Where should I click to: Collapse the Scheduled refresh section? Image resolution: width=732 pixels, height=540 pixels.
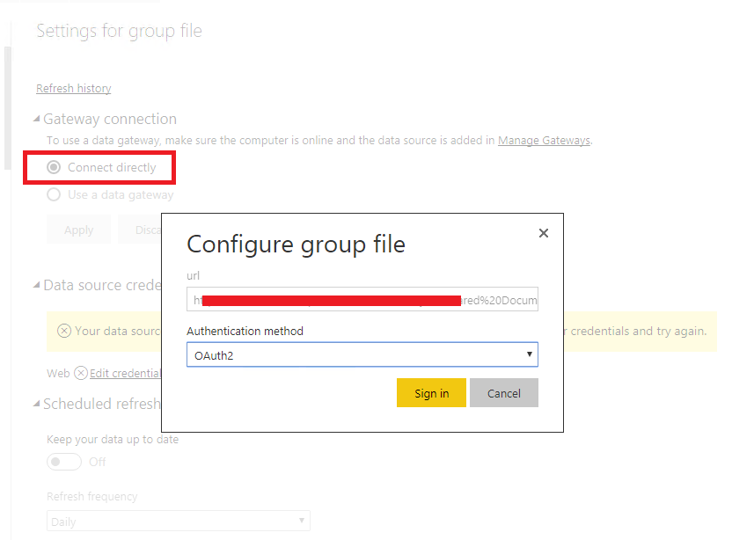pos(36,404)
